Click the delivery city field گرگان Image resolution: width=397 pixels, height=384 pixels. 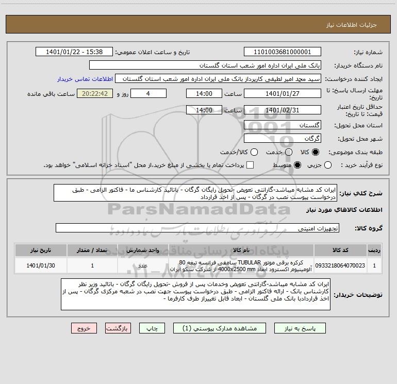click(x=283, y=138)
